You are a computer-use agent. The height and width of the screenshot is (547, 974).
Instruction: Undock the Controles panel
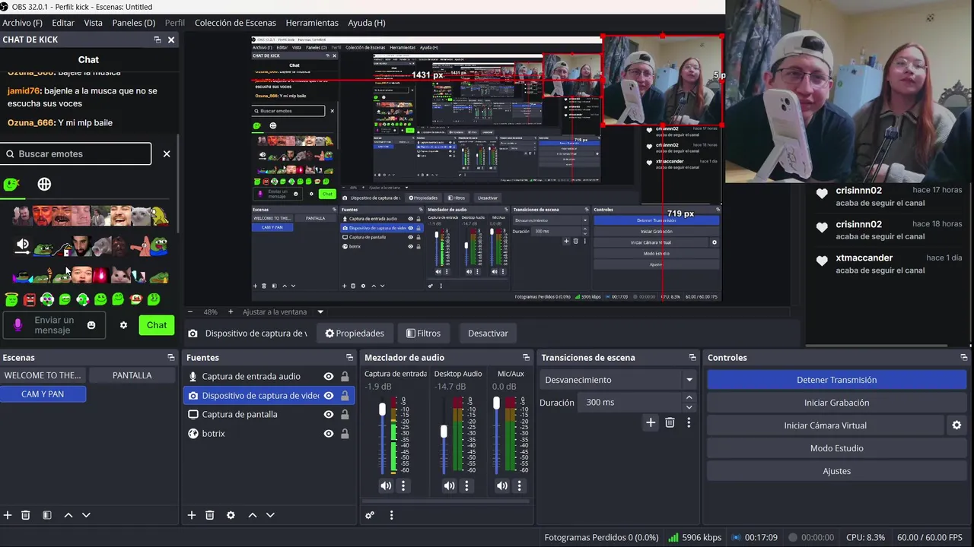(x=964, y=357)
